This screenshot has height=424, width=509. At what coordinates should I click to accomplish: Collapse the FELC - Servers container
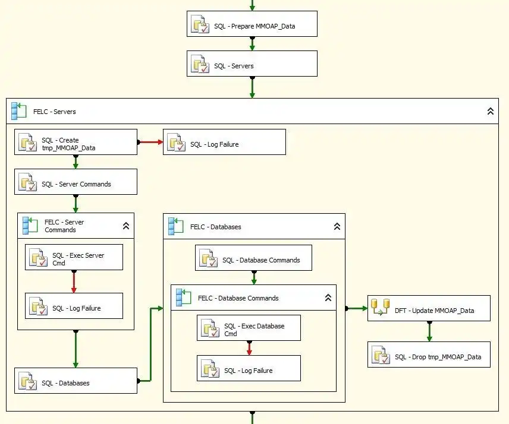click(x=491, y=112)
